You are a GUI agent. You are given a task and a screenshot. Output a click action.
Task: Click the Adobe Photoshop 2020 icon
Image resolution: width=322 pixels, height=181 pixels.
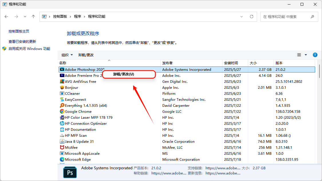62,70
